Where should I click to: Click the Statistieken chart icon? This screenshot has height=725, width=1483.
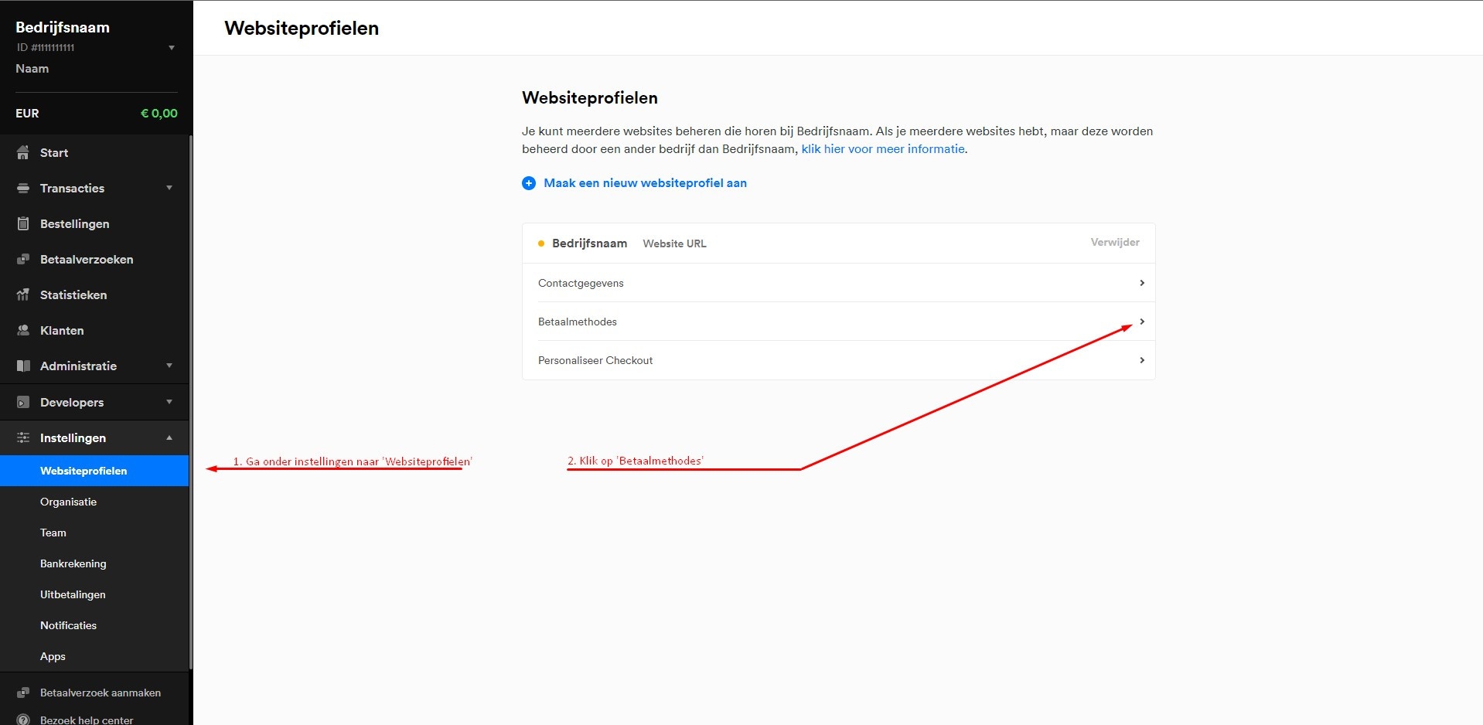click(23, 295)
